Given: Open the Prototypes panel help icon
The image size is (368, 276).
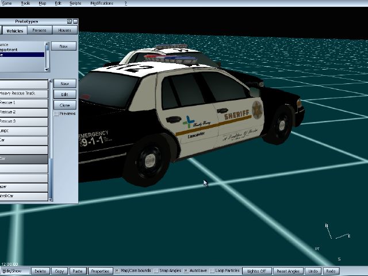Looking at the screenshot, I should tap(69, 21).
